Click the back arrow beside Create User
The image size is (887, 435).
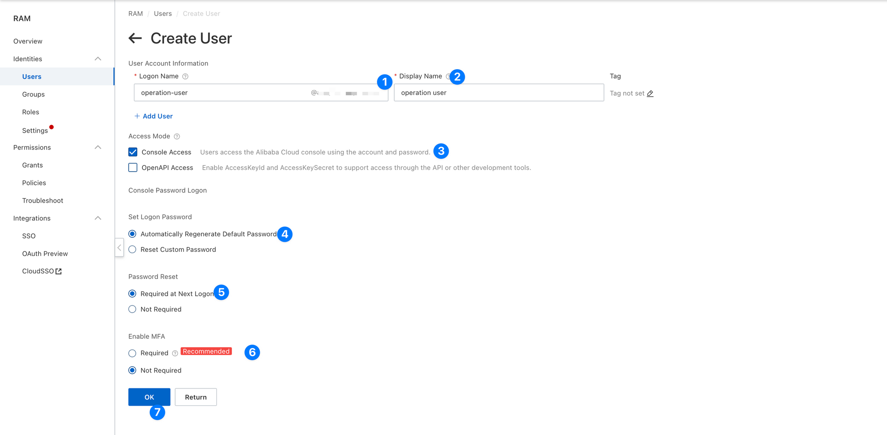[x=135, y=39]
